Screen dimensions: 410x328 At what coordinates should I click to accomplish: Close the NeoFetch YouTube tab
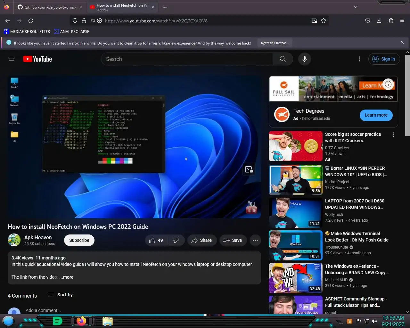click(153, 7)
